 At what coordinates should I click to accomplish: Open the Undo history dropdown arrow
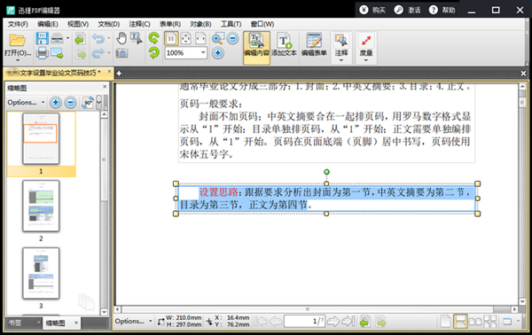point(109,38)
